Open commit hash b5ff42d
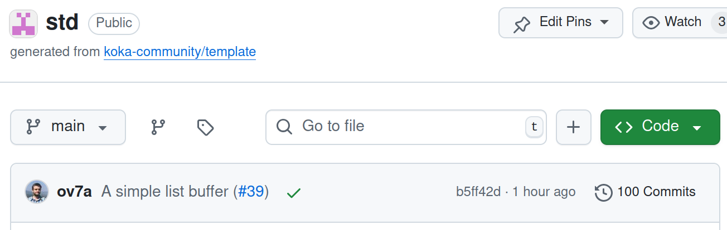The image size is (727, 230). [x=478, y=192]
